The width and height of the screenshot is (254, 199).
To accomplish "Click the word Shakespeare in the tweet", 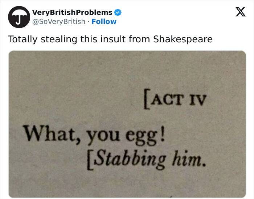I will (x=183, y=39).
